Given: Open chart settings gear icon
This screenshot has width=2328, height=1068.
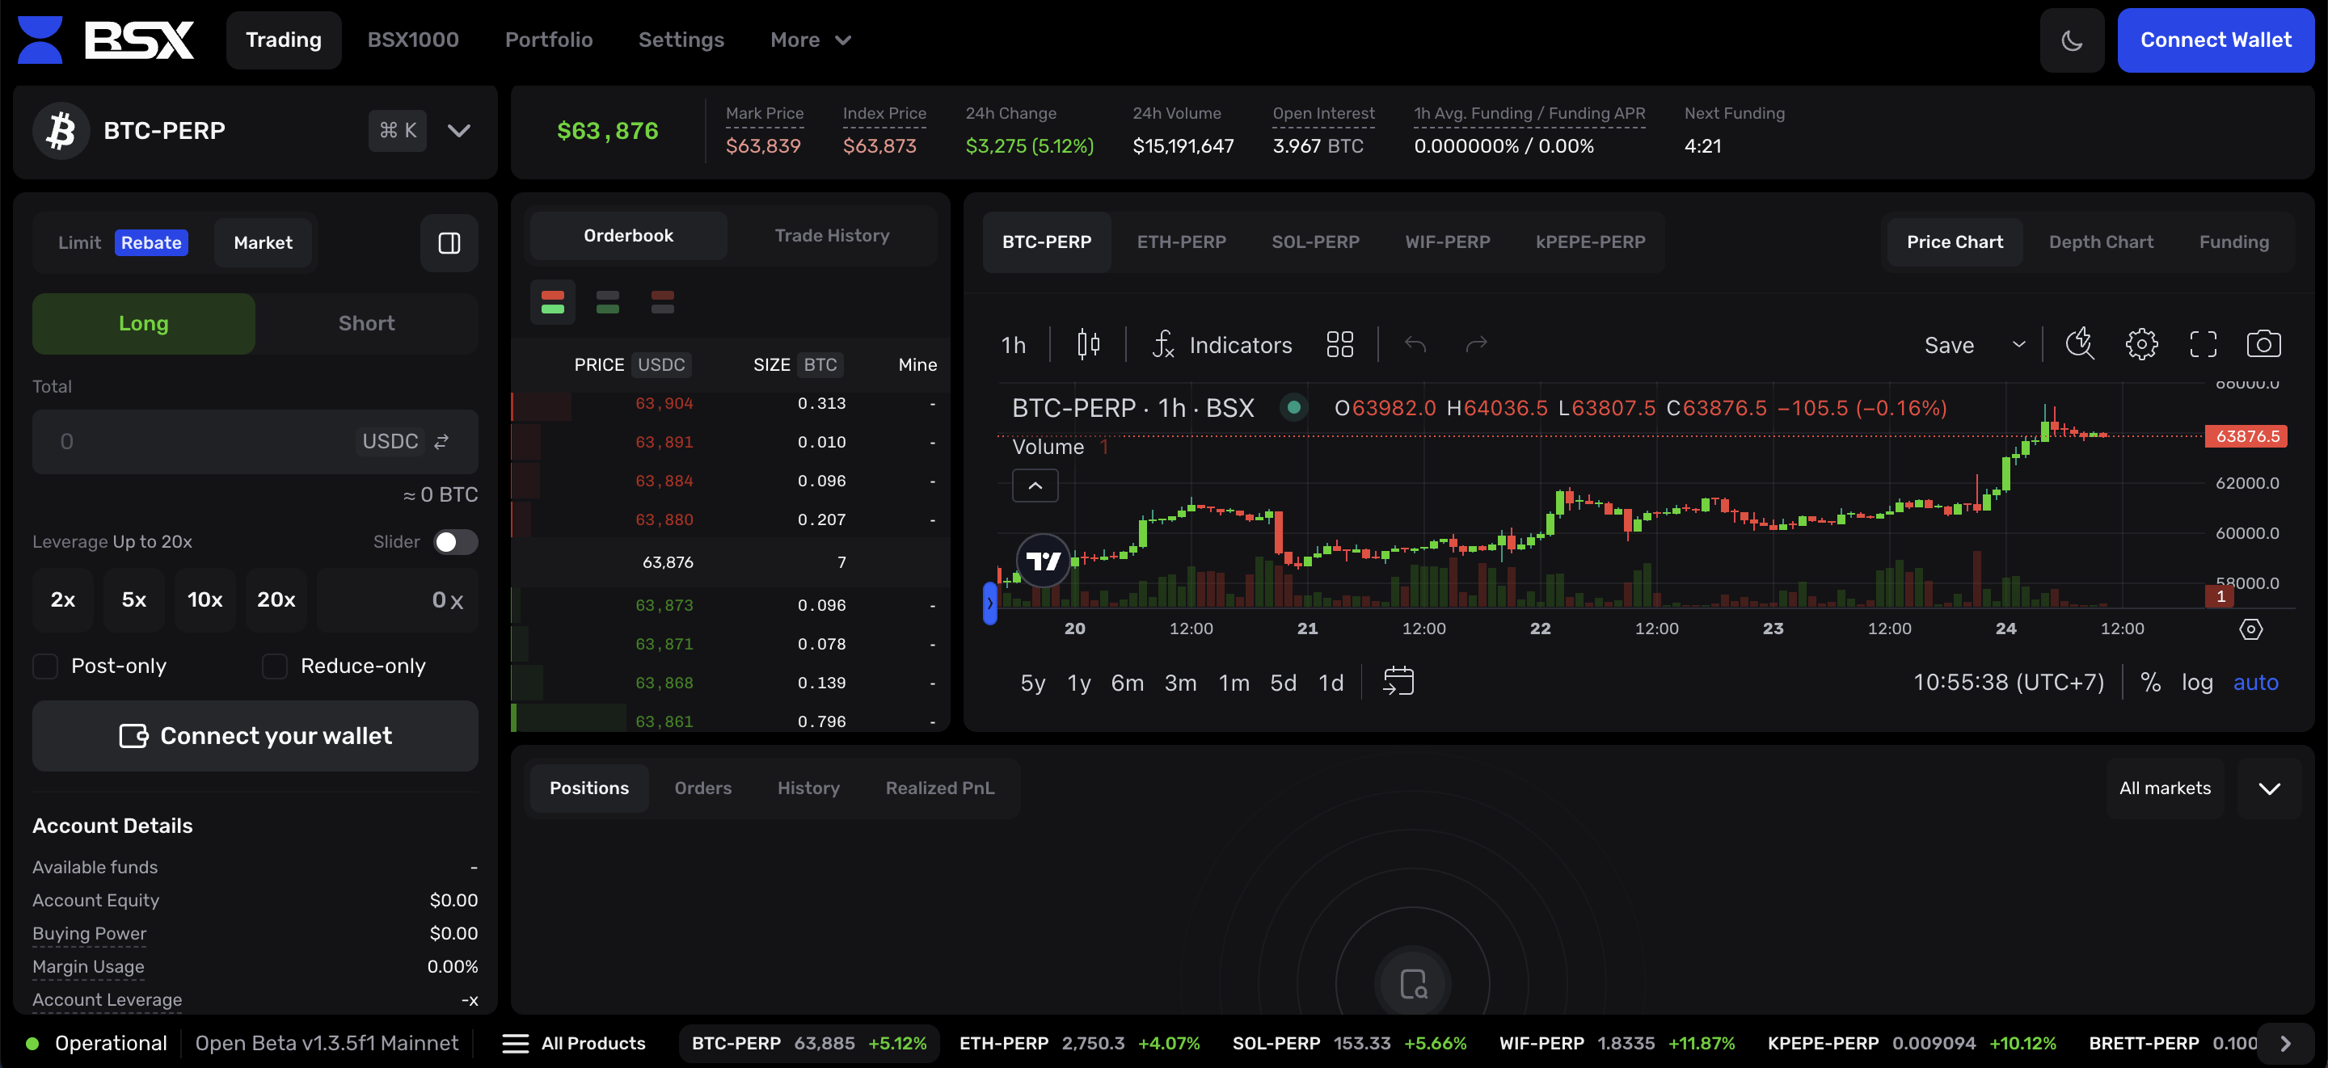Looking at the screenshot, I should click(2141, 344).
